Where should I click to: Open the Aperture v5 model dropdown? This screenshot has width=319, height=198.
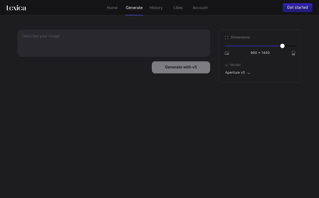235,73
